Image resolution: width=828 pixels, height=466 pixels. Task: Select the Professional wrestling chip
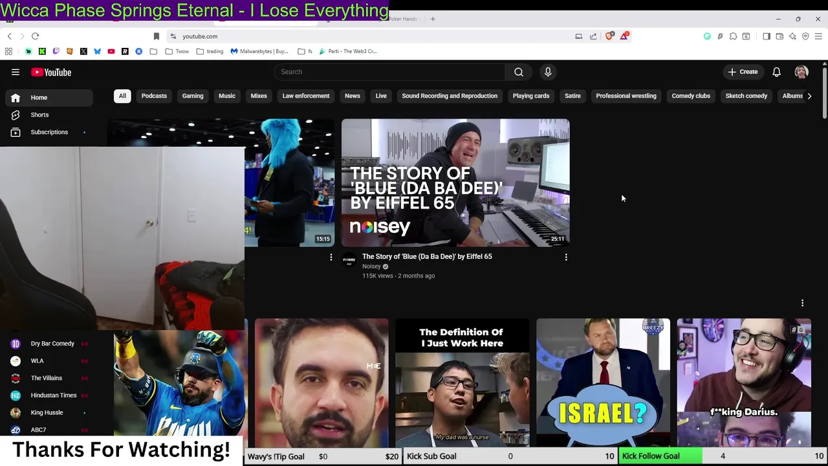pos(626,96)
